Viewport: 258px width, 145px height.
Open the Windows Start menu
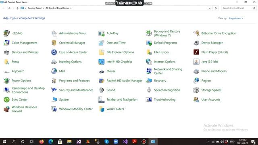pyautogui.click(x=4, y=141)
